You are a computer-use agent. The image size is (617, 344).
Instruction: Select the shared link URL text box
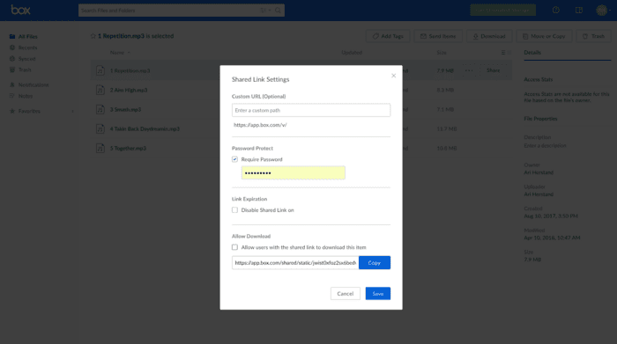(x=295, y=263)
